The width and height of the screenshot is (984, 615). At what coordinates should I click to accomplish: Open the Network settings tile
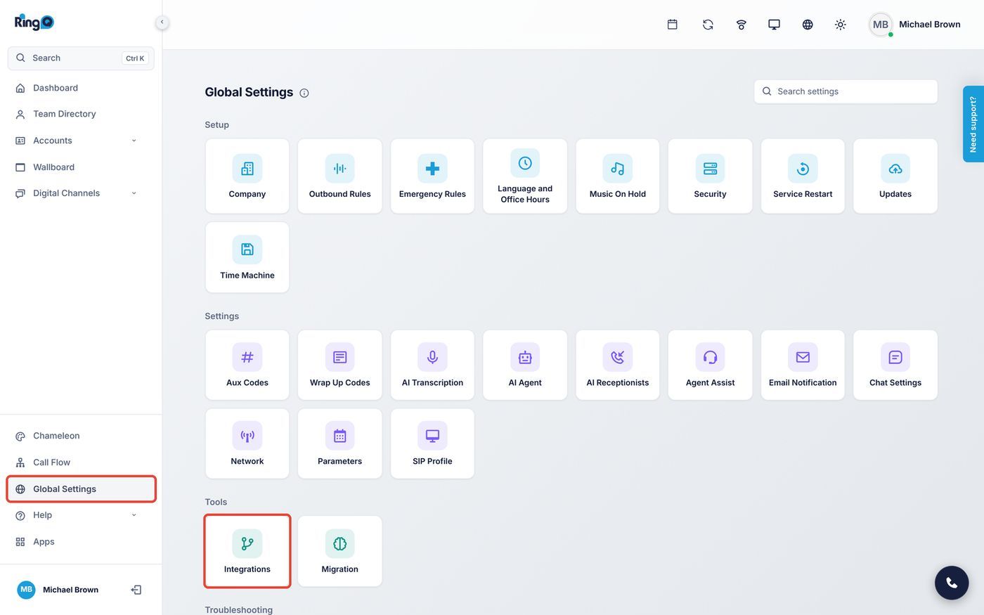[247, 444]
